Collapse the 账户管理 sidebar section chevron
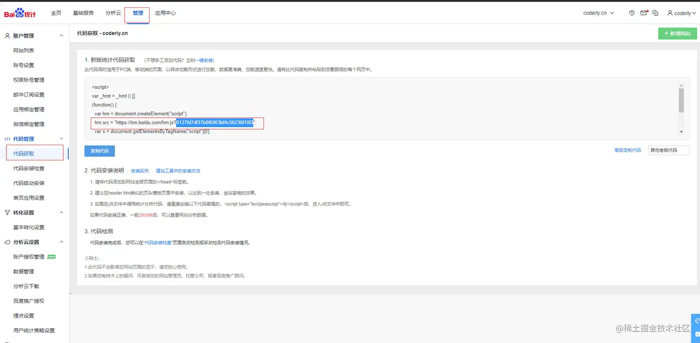 pyautogui.click(x=62, y=36)
